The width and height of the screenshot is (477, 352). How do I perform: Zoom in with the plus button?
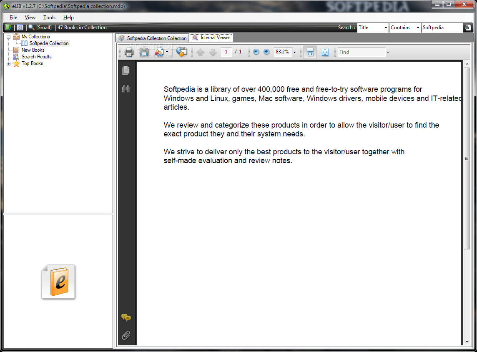(266, 52)
